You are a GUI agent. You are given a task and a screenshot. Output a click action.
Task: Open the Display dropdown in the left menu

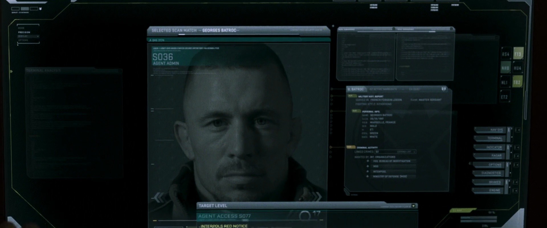pos(38,36)
